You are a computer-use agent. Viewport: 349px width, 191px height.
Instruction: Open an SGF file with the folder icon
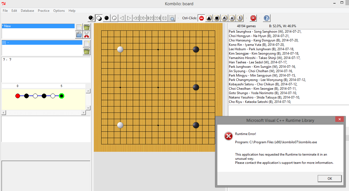click(x=79, y=35)
